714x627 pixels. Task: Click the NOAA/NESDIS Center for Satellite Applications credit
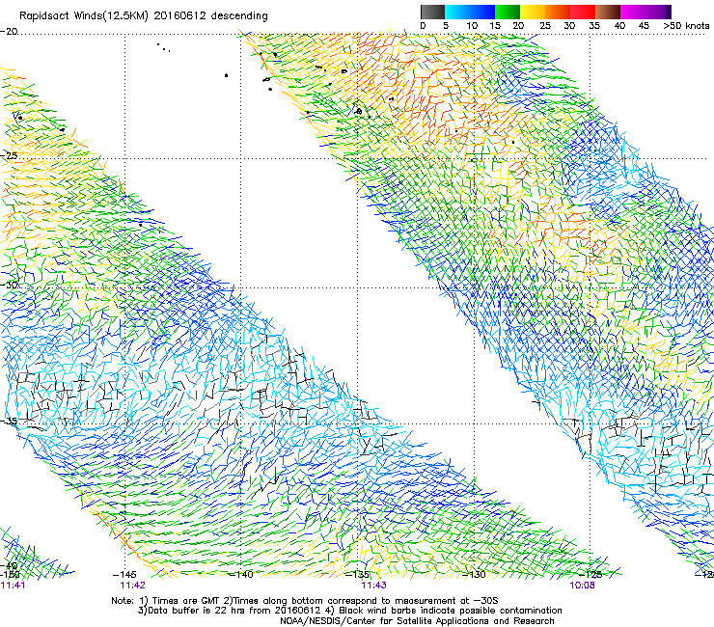point(417,621)
